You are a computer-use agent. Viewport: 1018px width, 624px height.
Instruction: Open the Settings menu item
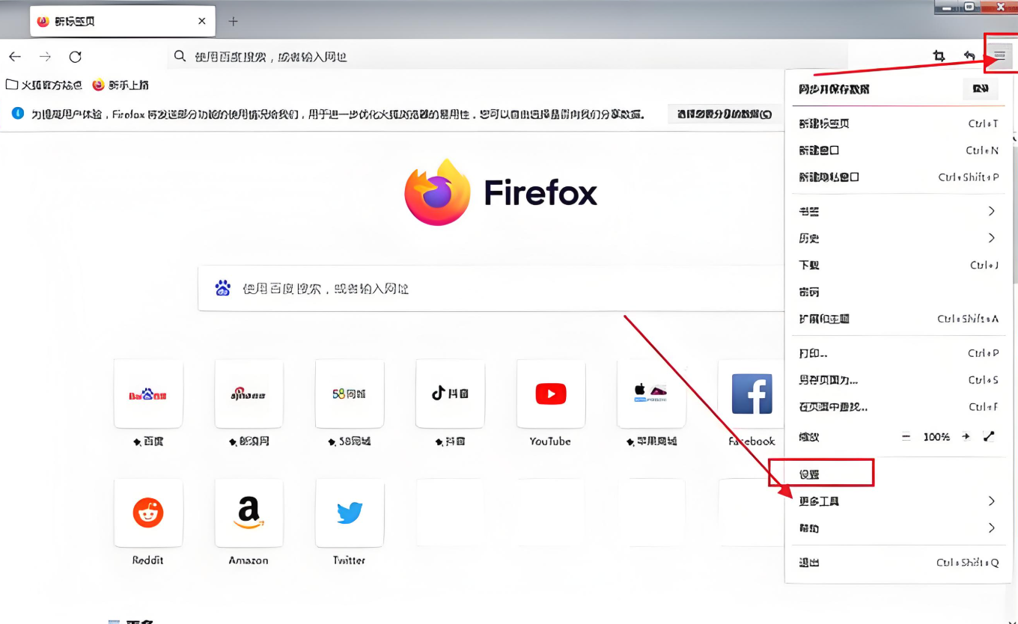(x=898, y=474)
